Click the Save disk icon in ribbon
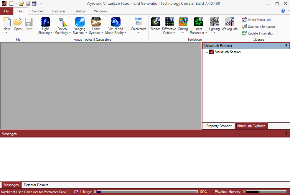Screen dimensions: 290x195 [29, 22]
